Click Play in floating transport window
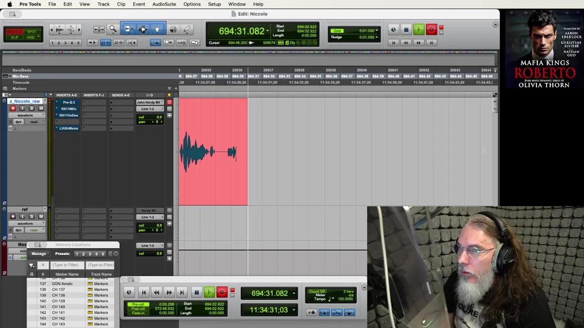Image resolution: width=584 pixels, height=328 pixels. coord(209,292)
